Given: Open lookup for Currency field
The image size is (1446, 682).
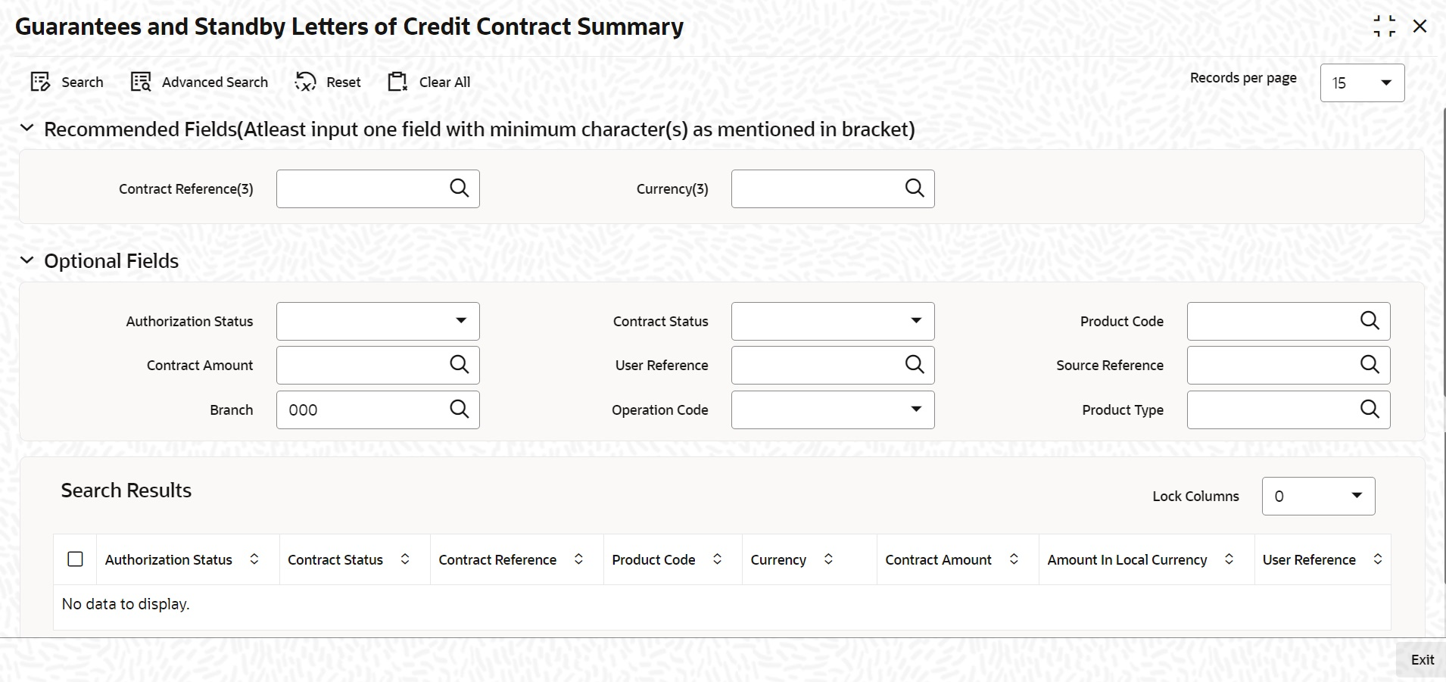Looking at the screenshot, I should pos(915,188).
